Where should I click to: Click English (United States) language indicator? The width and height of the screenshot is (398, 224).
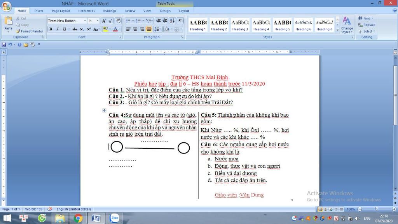point(73,209)
